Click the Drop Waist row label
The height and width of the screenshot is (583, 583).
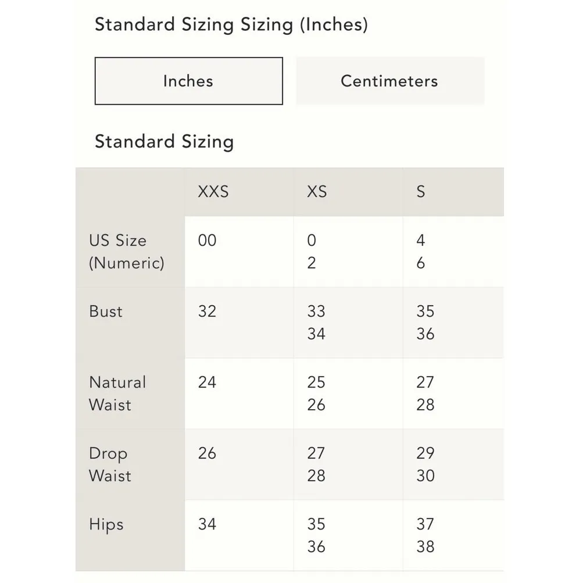(110, 464)
